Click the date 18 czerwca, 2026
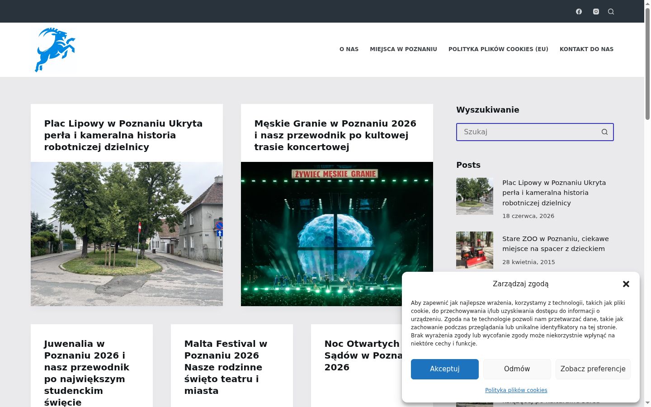This screenshot has height=407, width=651. [x=528, y=216]
